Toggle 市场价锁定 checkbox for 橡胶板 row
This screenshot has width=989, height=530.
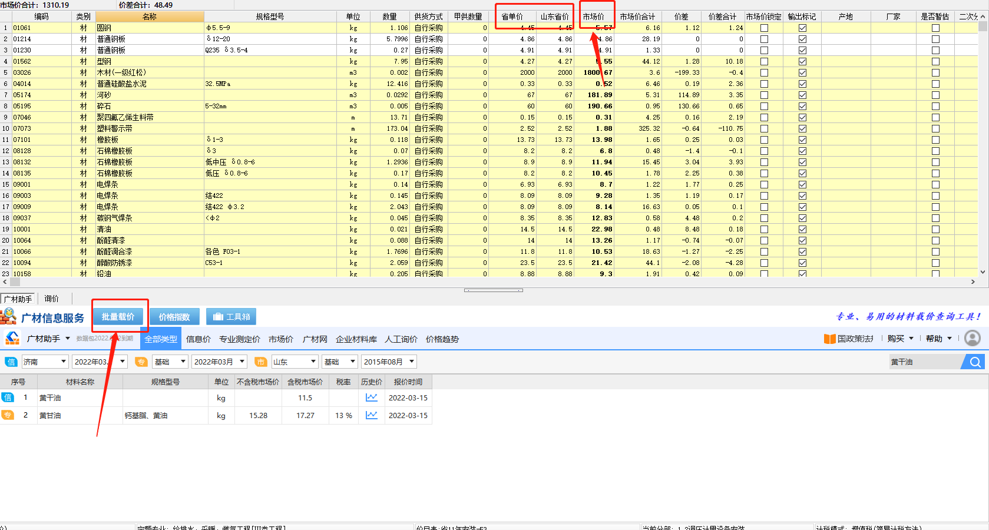(764, 140)
